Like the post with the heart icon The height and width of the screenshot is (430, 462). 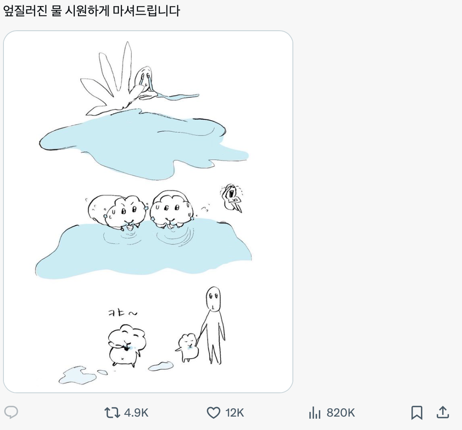click(x=213, y=413)
